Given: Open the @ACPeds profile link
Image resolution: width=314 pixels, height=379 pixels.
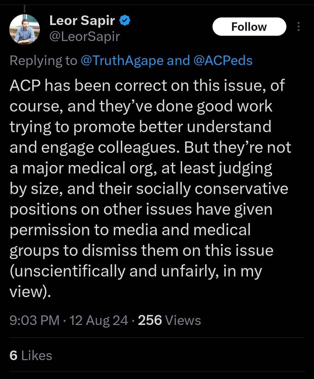Looking at the screenshot, I should [x=222, y=61].
